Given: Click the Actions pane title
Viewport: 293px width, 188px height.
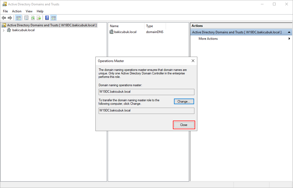Looking at the screenshot, I should (x=197, y=26).
